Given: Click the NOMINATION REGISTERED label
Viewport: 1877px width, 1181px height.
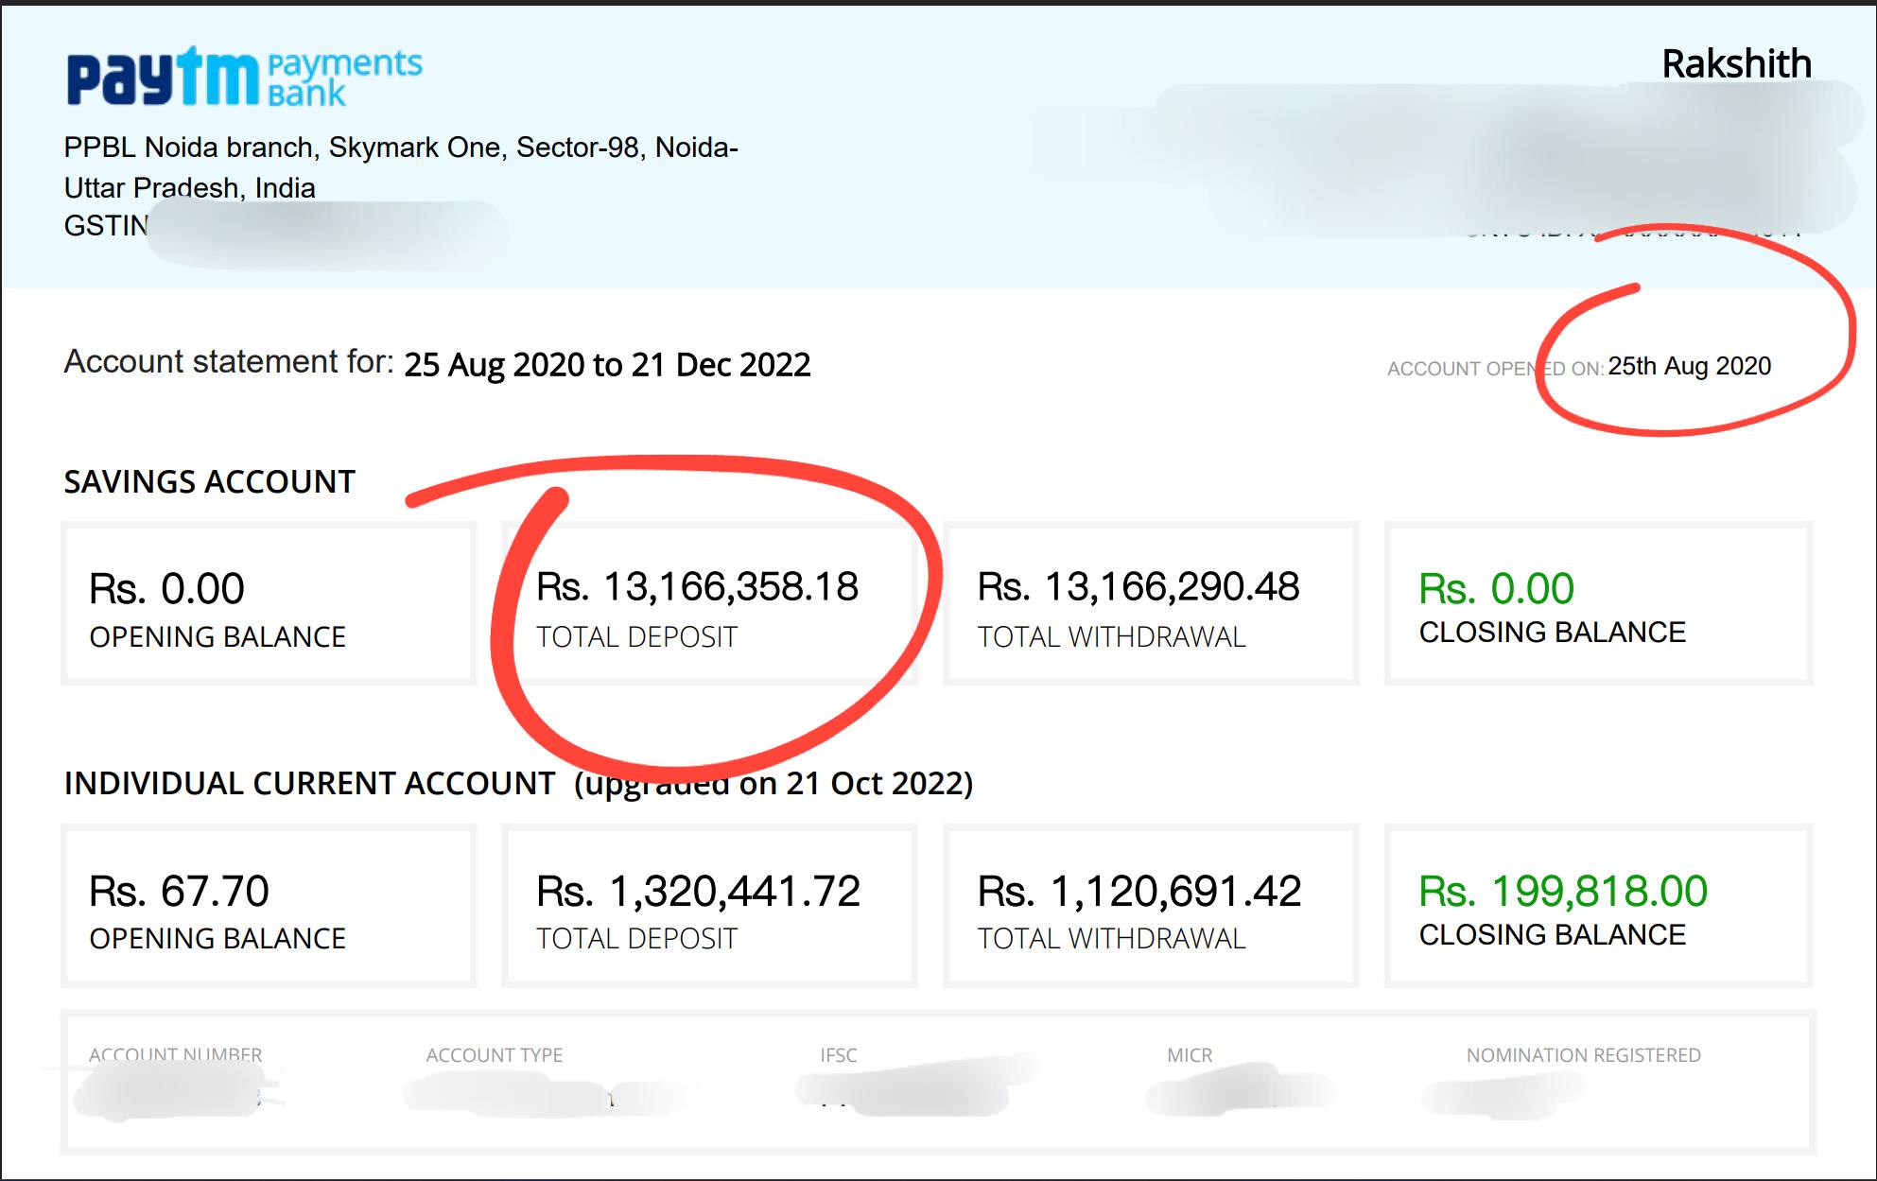Looking at the screenshot, I should [1584, 1055].
